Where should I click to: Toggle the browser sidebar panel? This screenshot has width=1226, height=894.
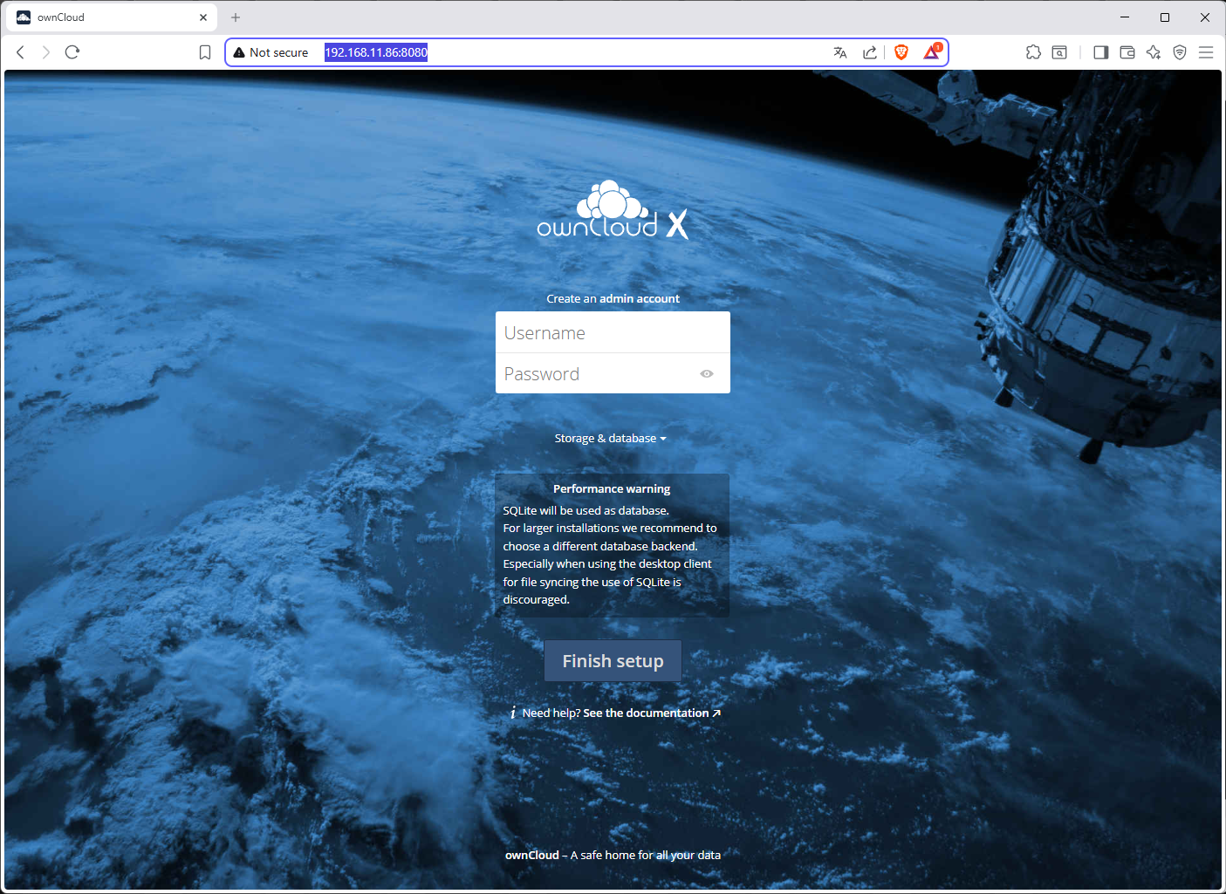pyautogui.click(x=1100, y=52)
